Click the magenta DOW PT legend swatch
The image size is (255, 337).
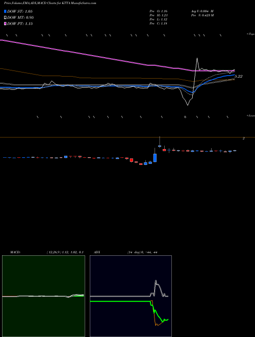[x=6, y=23]
